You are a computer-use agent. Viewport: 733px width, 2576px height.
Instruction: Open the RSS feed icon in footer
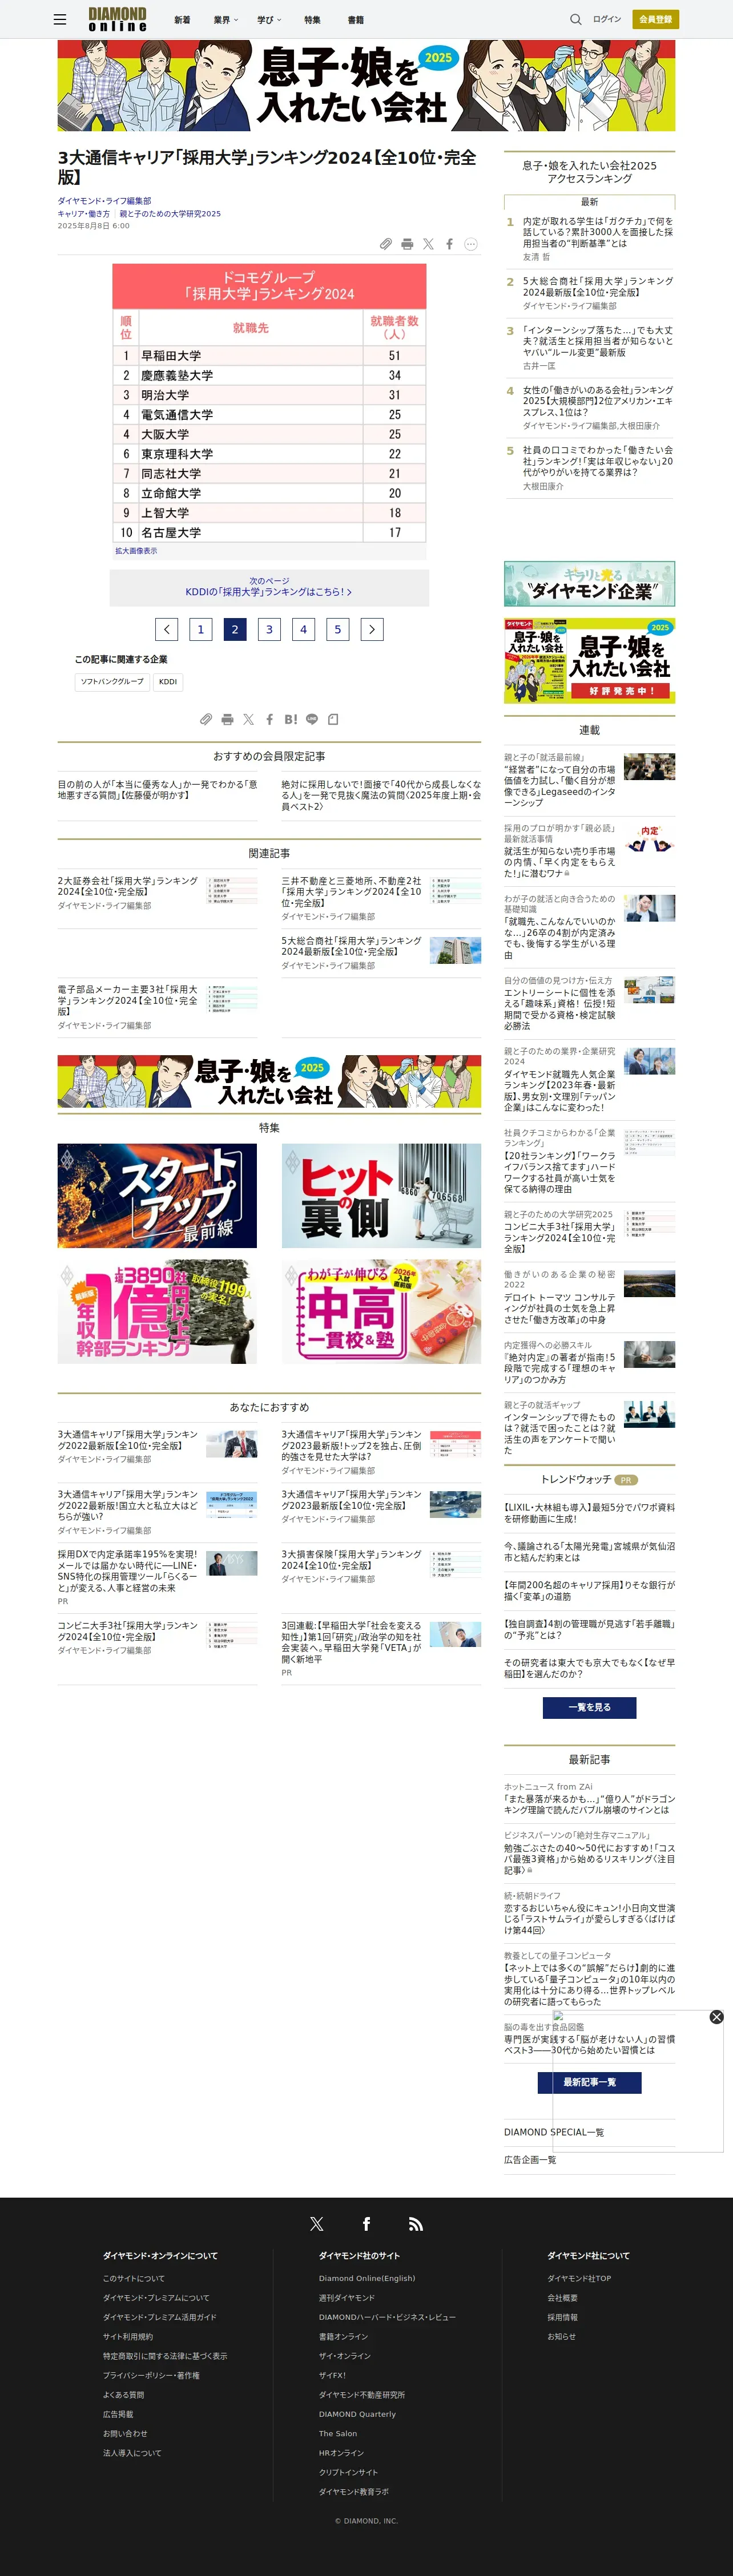click(x=415, y=2224)
